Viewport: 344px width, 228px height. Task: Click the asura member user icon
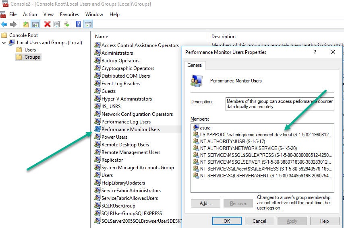(x=196, y=127)
